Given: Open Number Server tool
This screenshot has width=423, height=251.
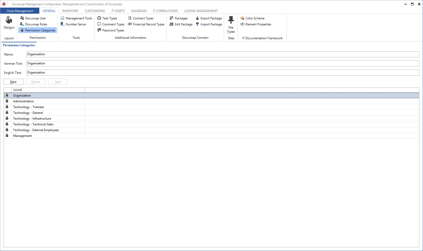Looking at the screenshot, I should [x=74, y=24].
